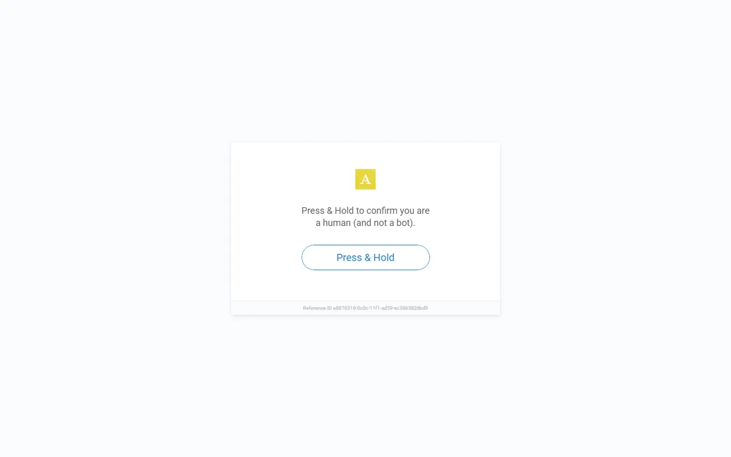Screen dimensions: 731x457
Task: Click the word "Press" inside the outlined button
Action: [349, 257]
